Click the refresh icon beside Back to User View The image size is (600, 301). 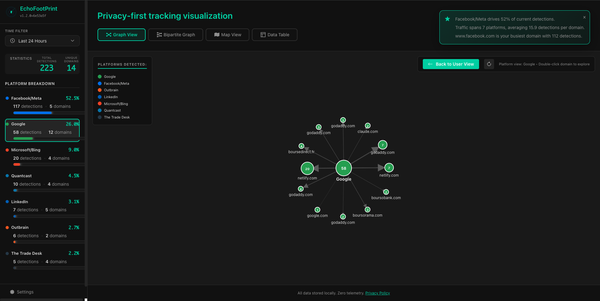(489, 64)
